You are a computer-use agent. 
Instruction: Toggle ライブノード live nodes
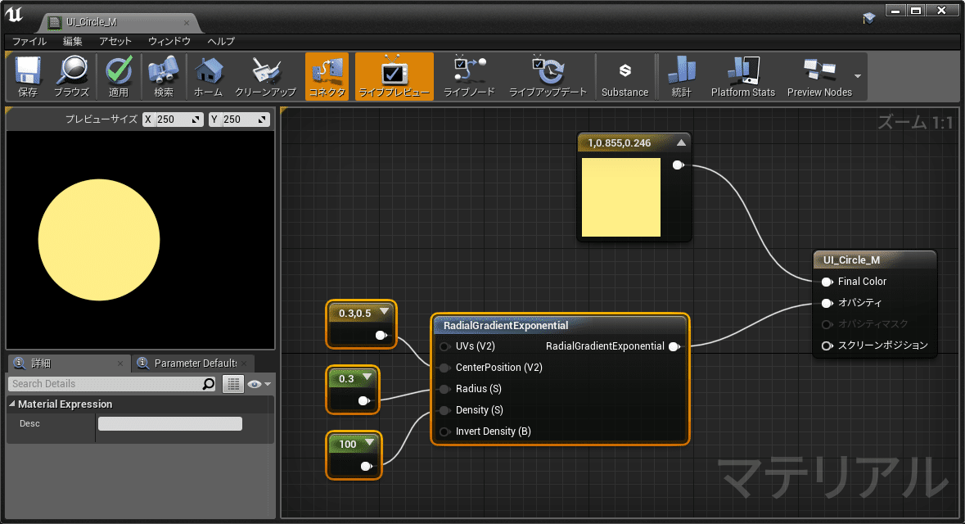click(x=470, y=76)
